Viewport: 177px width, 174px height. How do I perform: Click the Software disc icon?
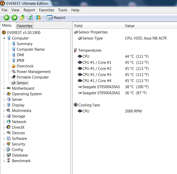(x=9, y=138)
